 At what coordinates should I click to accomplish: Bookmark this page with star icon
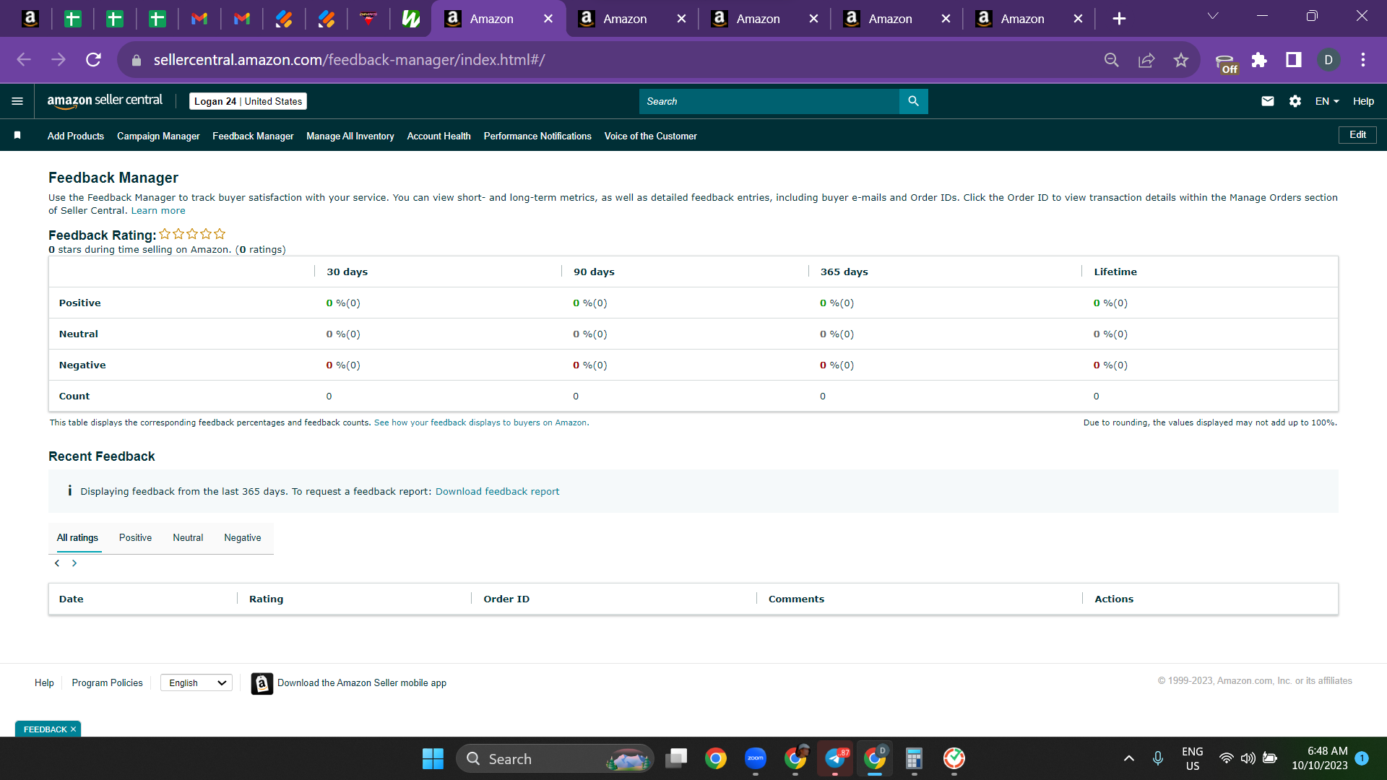tap(1181, 60)
